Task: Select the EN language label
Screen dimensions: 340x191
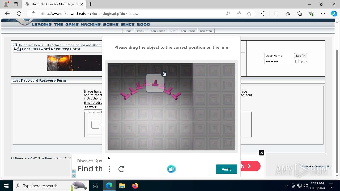Action: coord(108,158)
